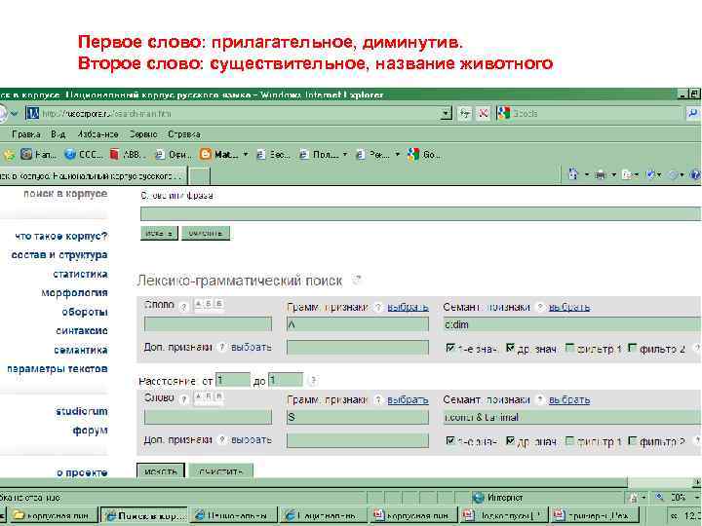Open 'морфология' sidebar link

coord(74,293)
